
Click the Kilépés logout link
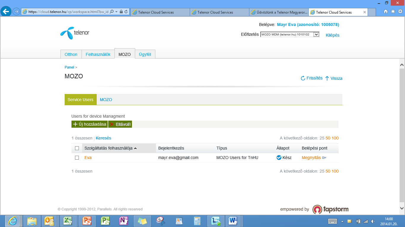333,35
